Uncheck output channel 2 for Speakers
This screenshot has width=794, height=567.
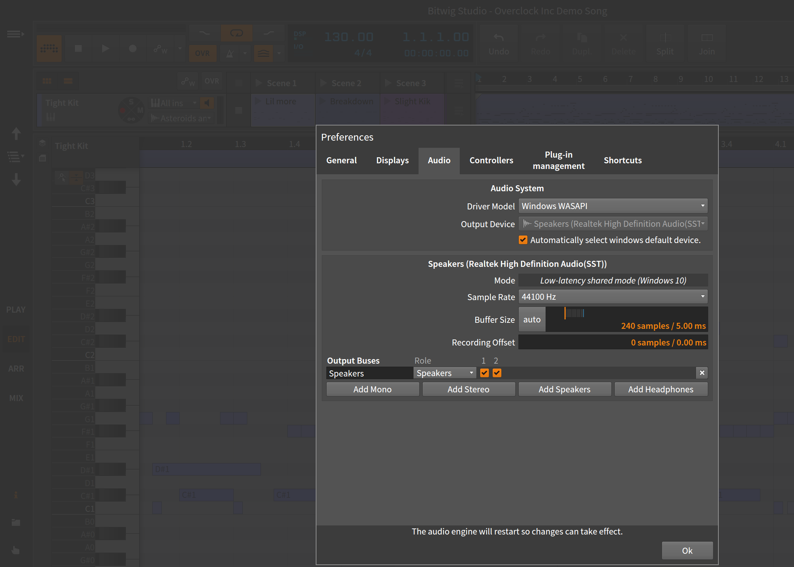497,373
